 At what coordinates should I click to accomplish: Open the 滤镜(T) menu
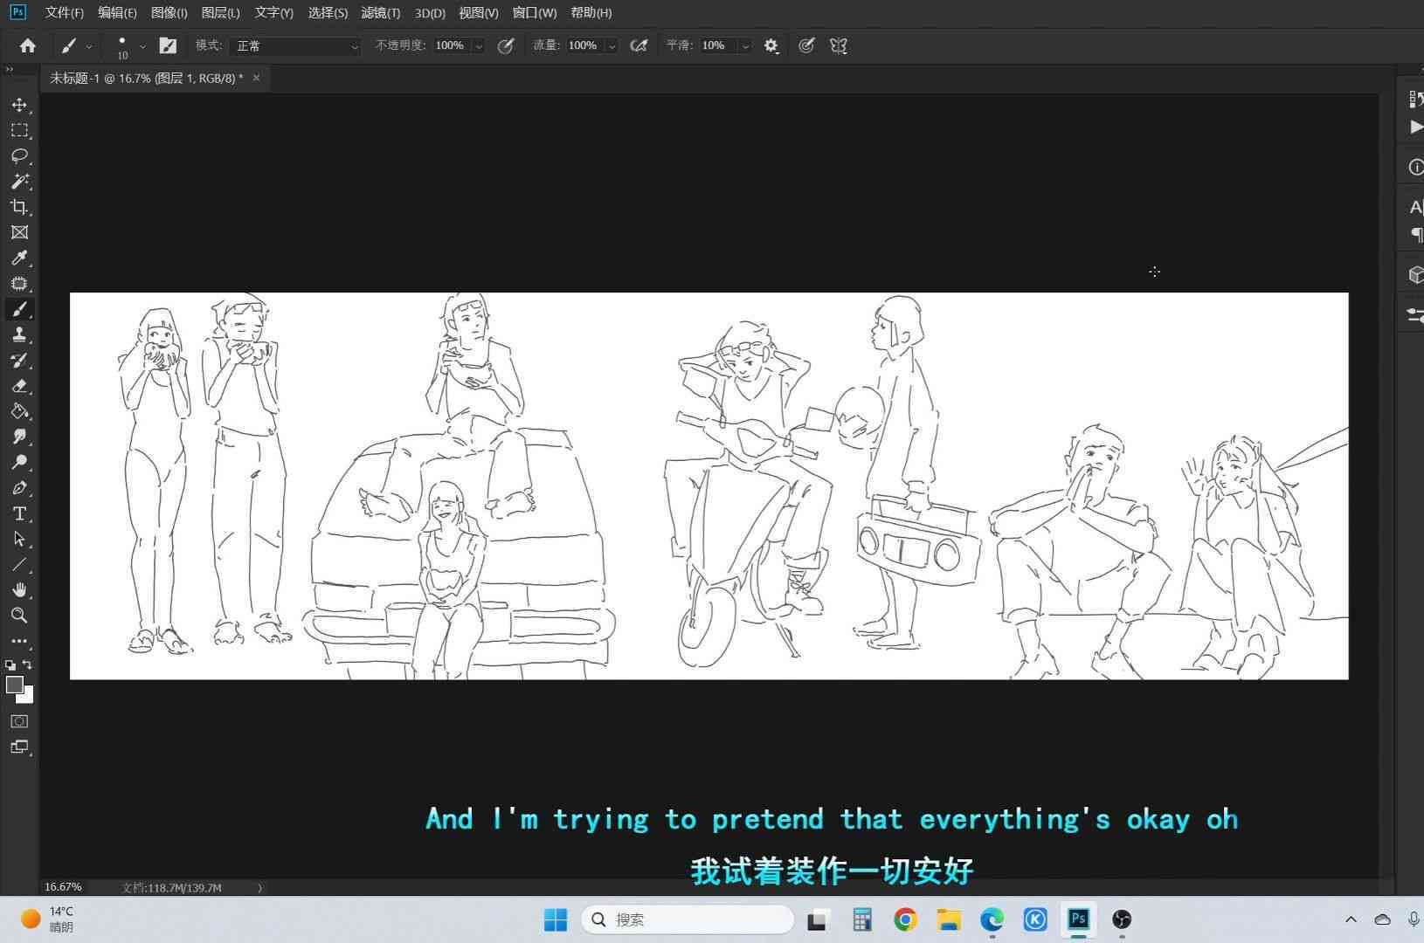tap(381, 13)
